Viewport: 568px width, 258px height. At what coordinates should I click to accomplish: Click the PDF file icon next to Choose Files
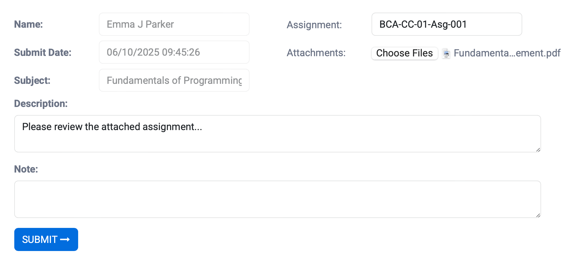[x=446, y=53]
